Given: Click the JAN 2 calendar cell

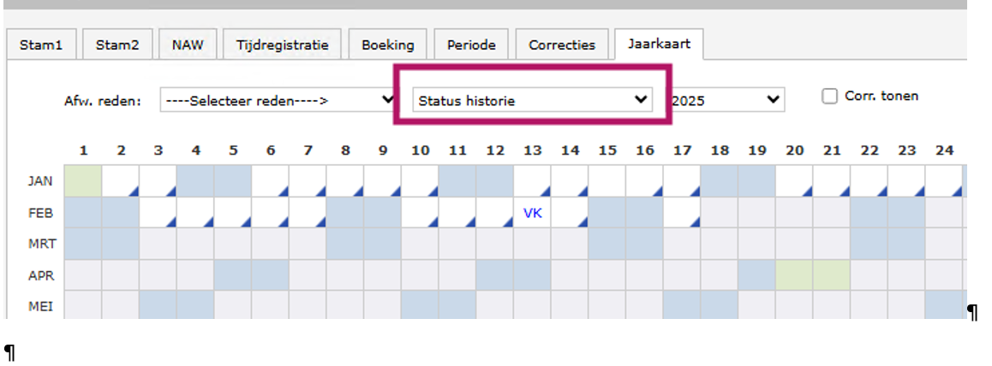Looking at the screenshot, I should 121,182.
